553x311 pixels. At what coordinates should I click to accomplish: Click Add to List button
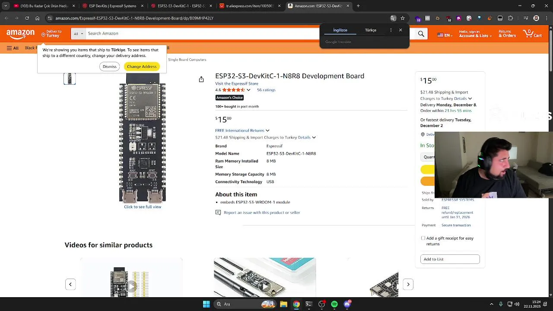click(450, 259)
